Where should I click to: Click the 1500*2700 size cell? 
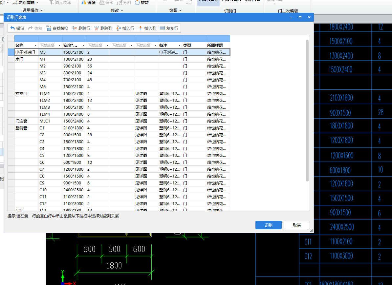coord(74,93)
